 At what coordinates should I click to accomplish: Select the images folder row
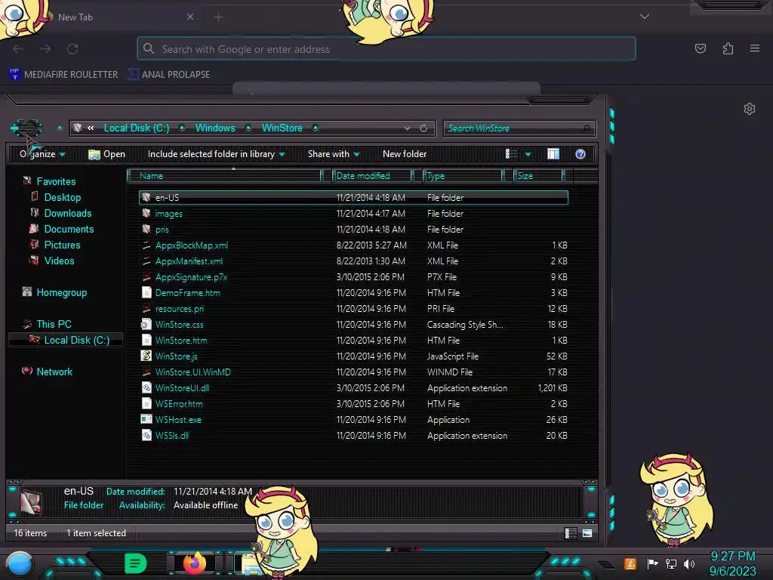(353, 214)
